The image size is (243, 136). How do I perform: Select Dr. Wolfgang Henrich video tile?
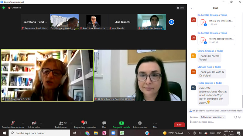(64, 22)
